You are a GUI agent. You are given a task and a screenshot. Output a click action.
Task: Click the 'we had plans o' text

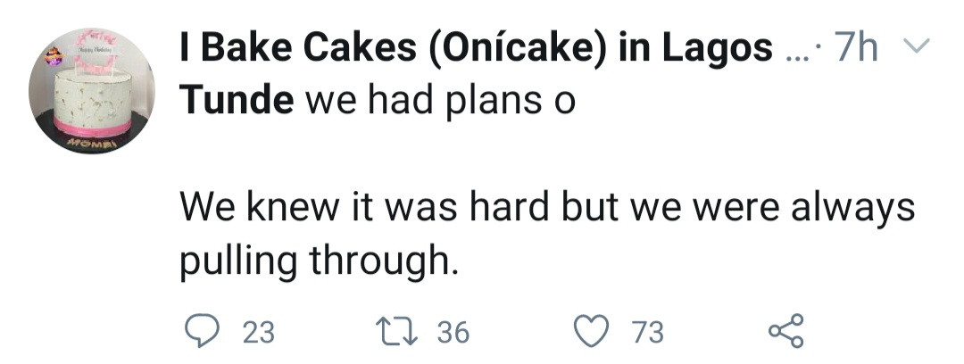(440, 99)
